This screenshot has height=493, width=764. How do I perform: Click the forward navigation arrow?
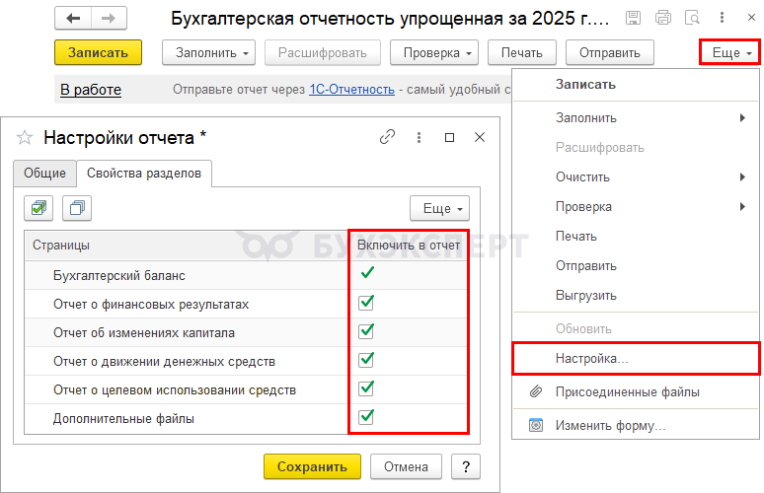click(x=108, y=19)
